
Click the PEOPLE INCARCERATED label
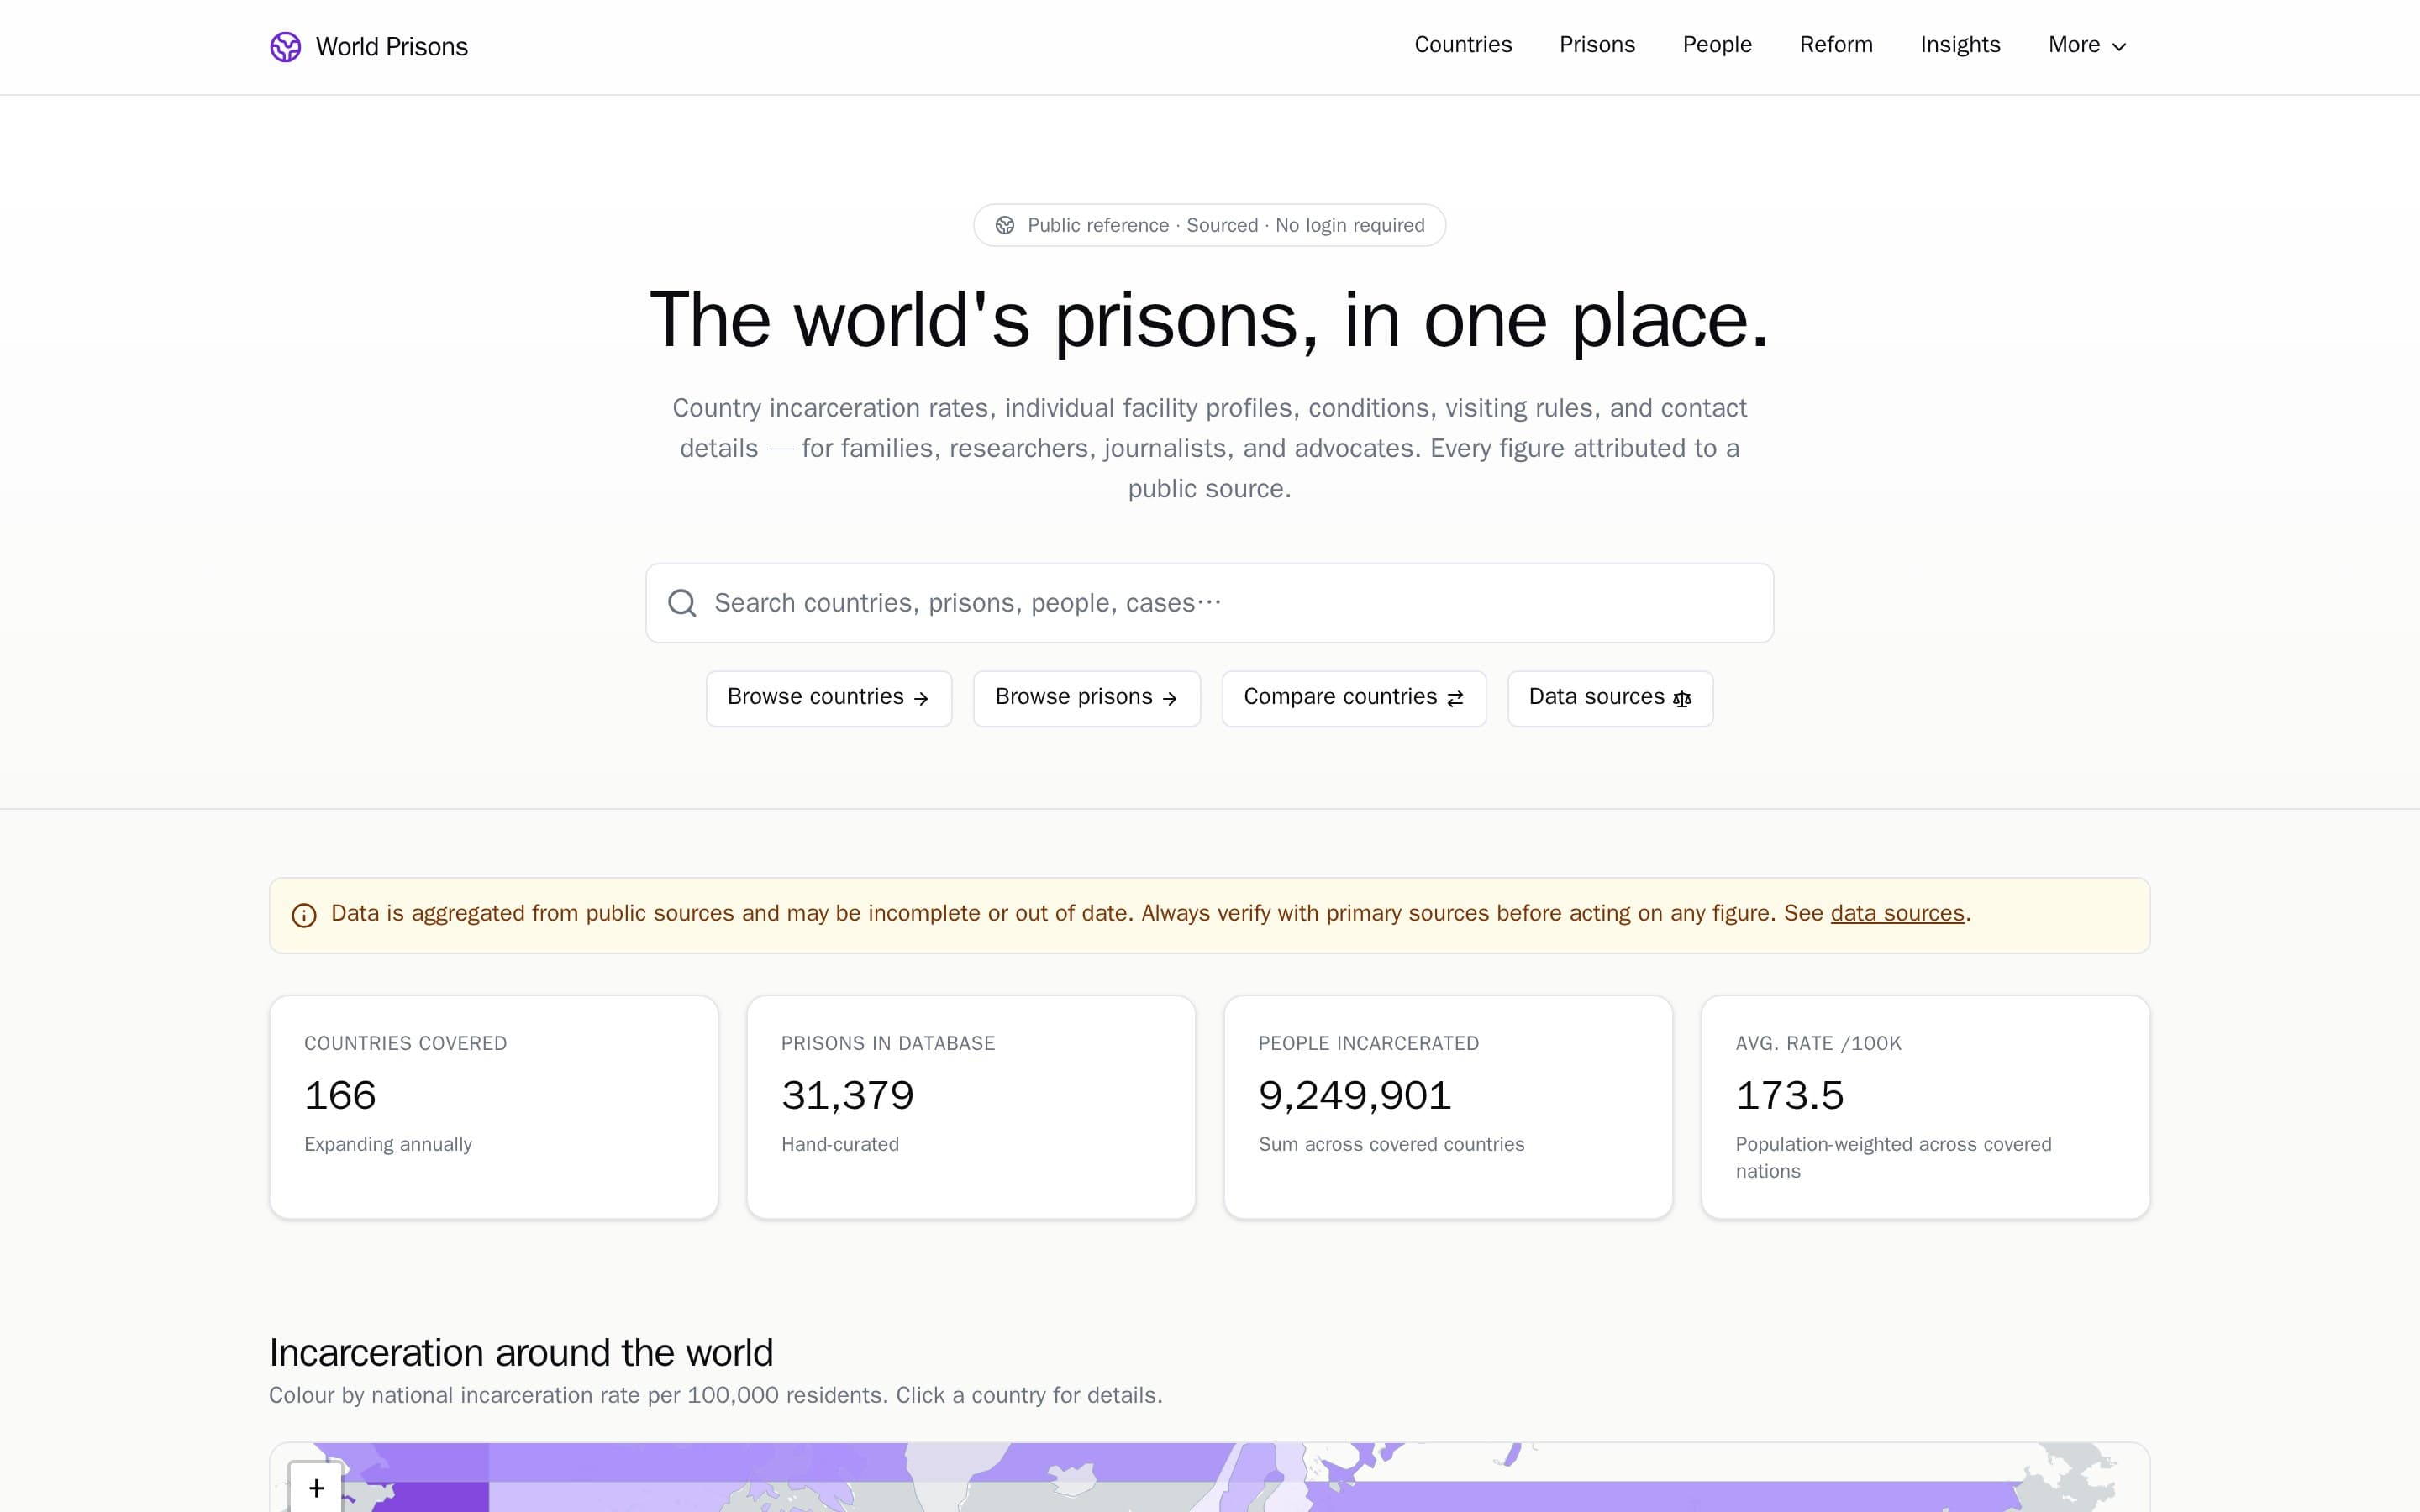(x=1368, y=1043)
